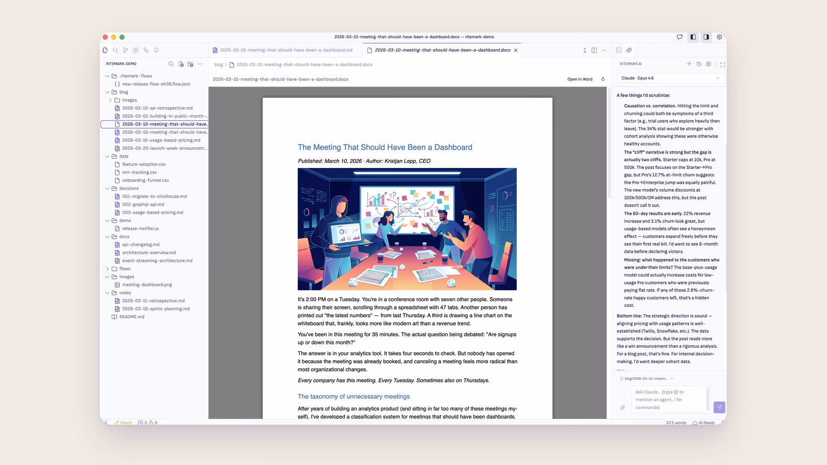
Task: Close the dashboard.docx editor tab
Action: coord(516,50)
